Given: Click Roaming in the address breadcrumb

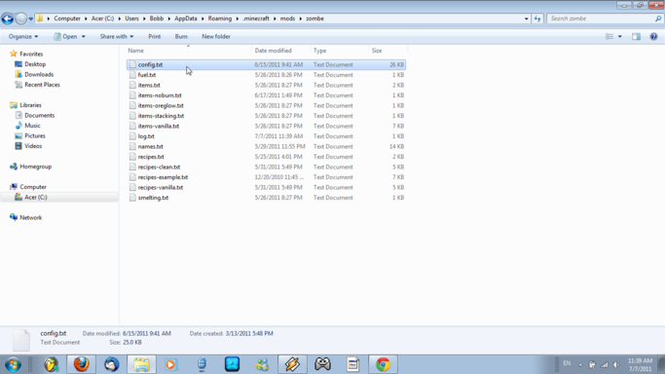Looking at the screenshot, I should point(220,19).
